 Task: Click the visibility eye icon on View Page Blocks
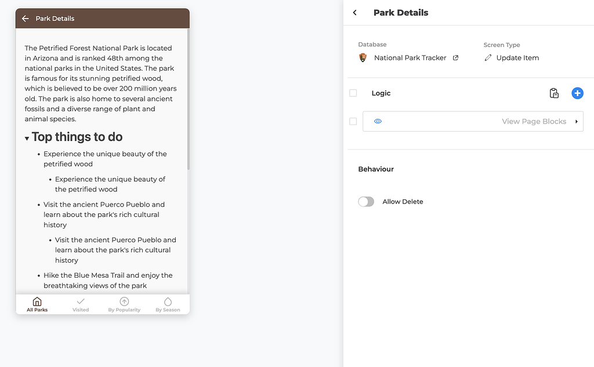tap(378, 121)
